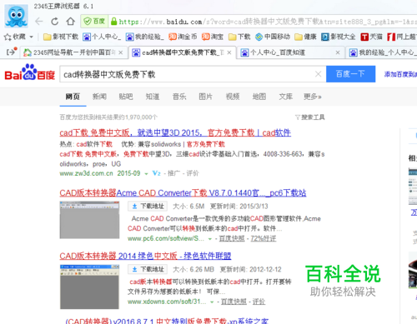Open the 搜索工具 filter
This screenshot has height=324, width=417.
pyautogui.click(x=310, y=117)
